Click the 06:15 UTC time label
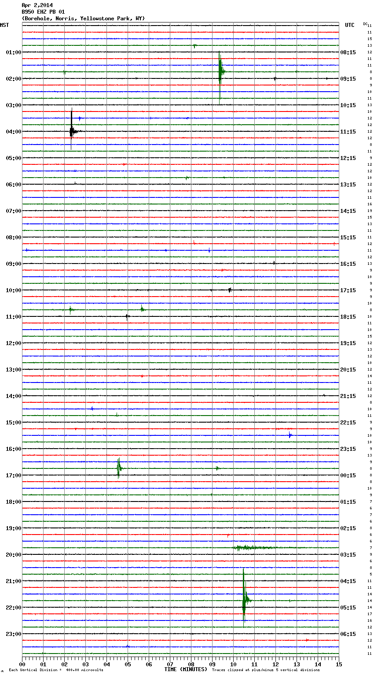 (348, 634)
